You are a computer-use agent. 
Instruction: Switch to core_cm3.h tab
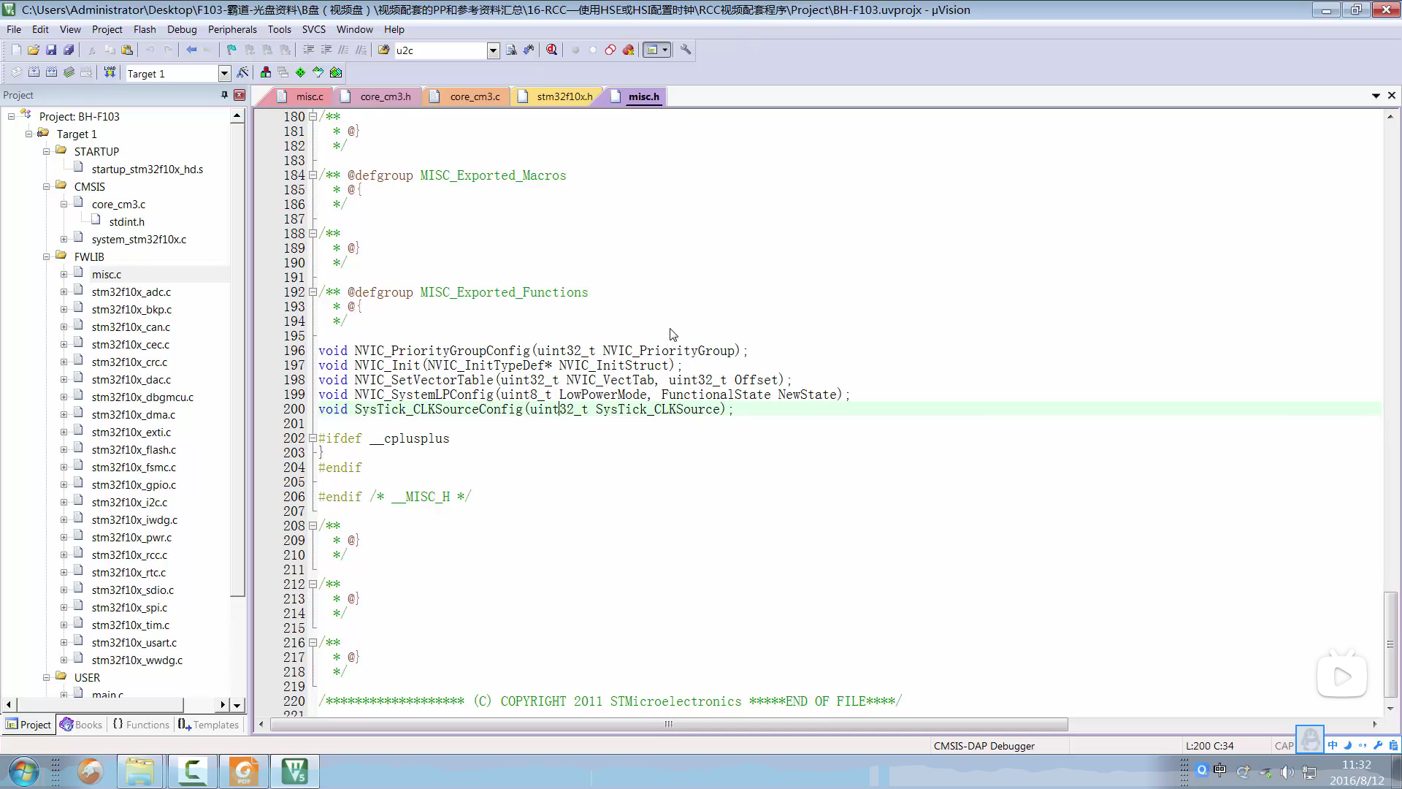point(378,96)
